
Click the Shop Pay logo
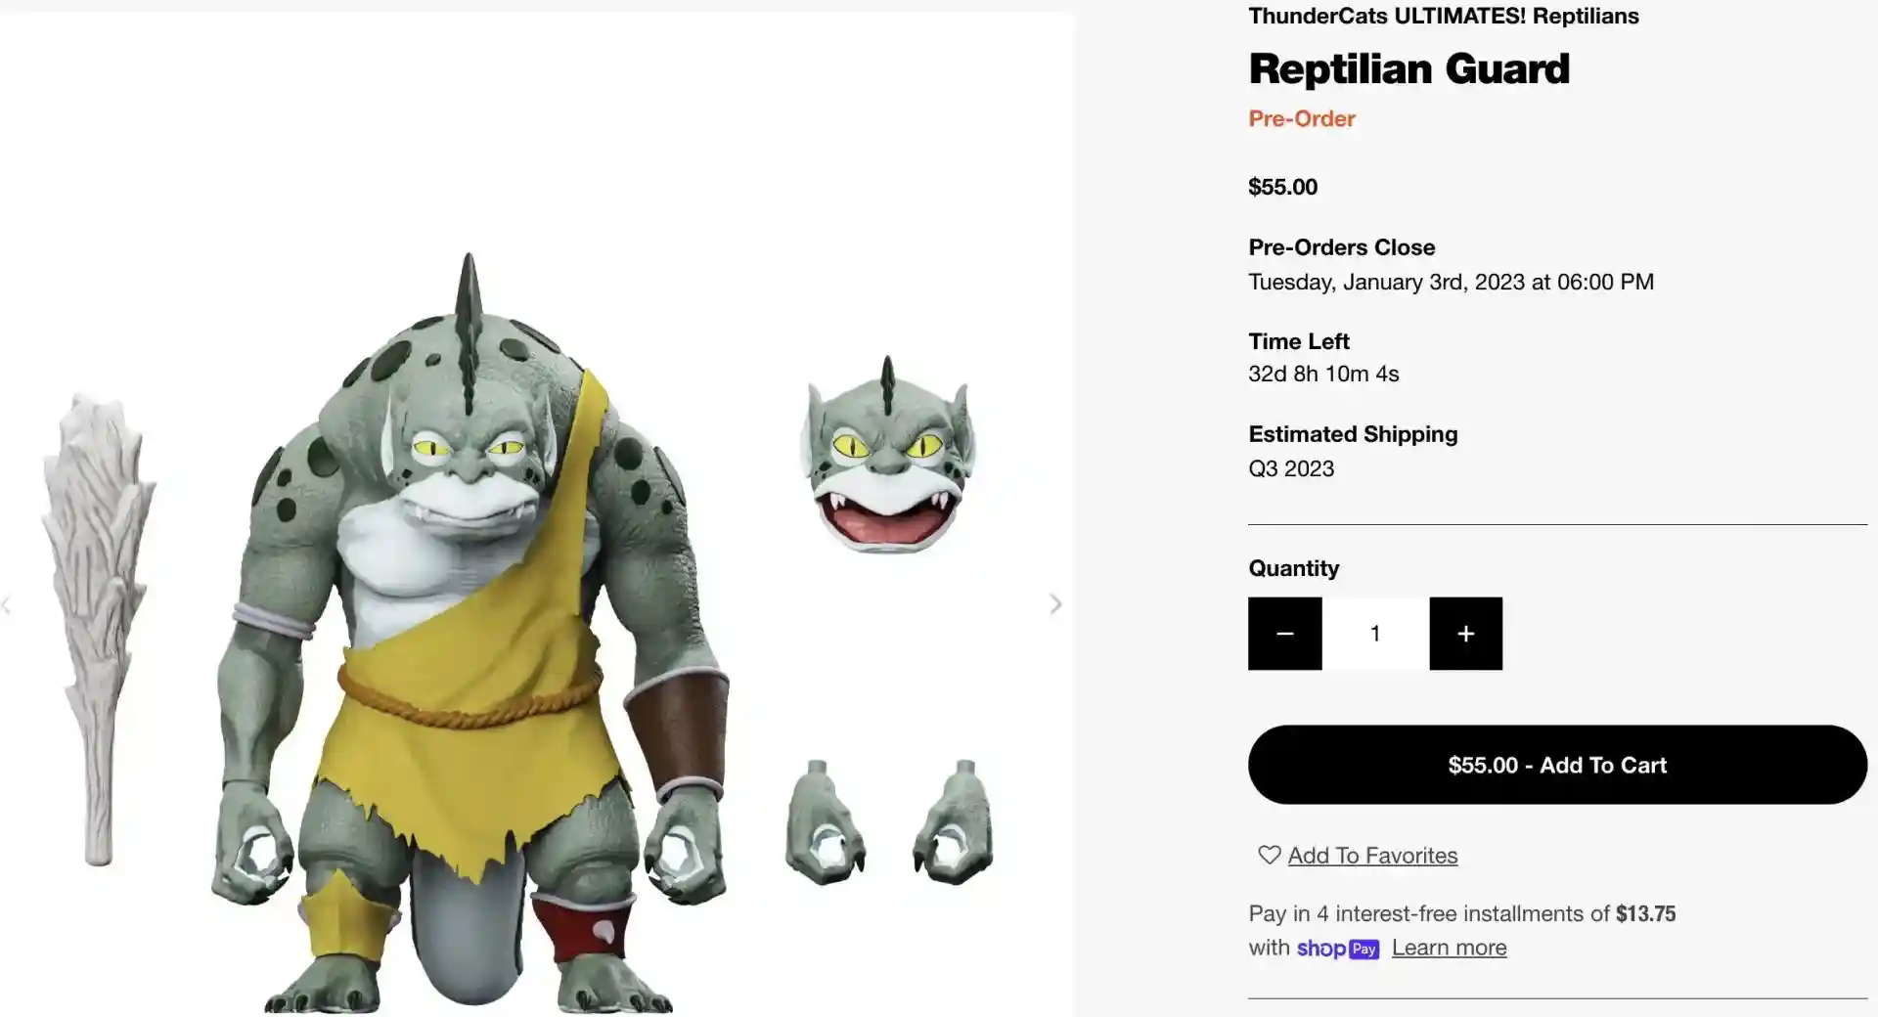(x=1337, y=949)
